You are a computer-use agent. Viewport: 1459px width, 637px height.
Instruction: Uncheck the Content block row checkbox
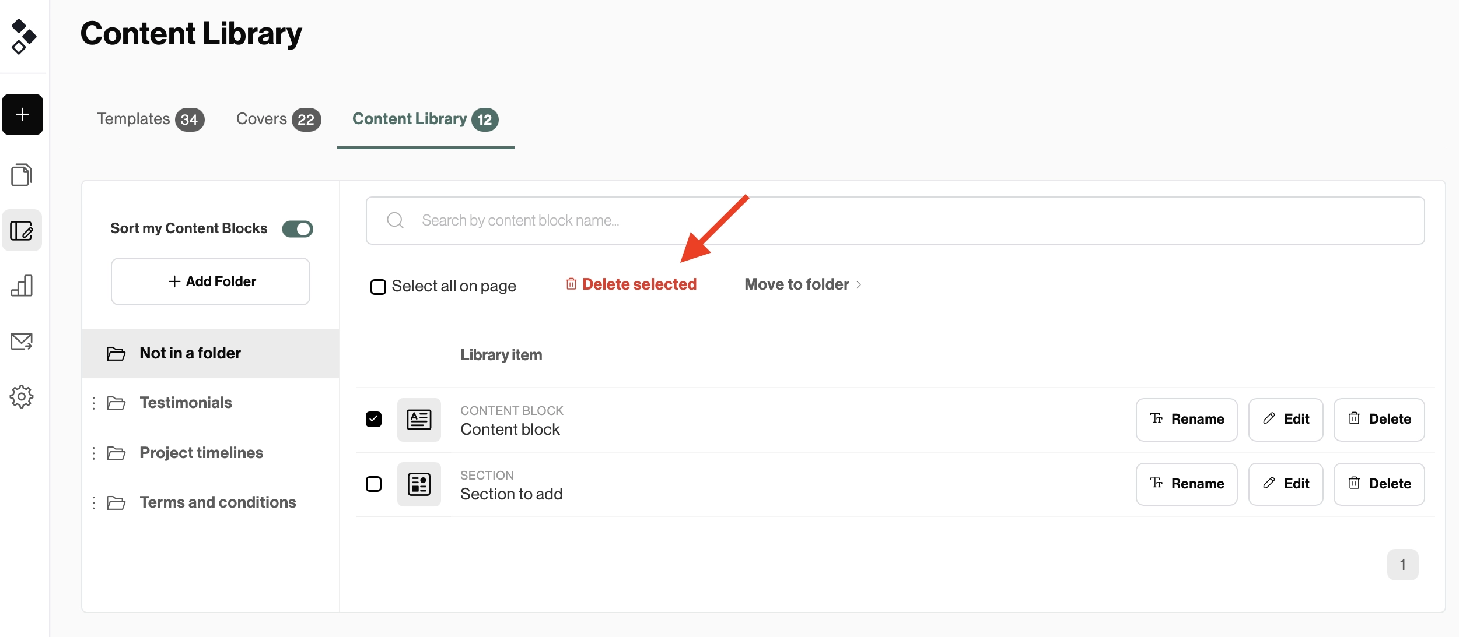click(x=374, y=419)
